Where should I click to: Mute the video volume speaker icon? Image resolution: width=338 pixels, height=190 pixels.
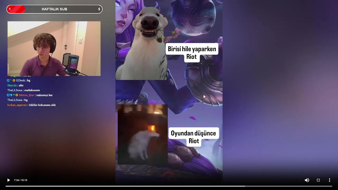[x=307, y=180]
